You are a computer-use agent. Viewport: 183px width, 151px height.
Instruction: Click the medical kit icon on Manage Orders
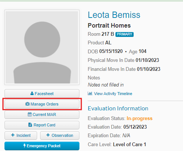pos(27,104)
